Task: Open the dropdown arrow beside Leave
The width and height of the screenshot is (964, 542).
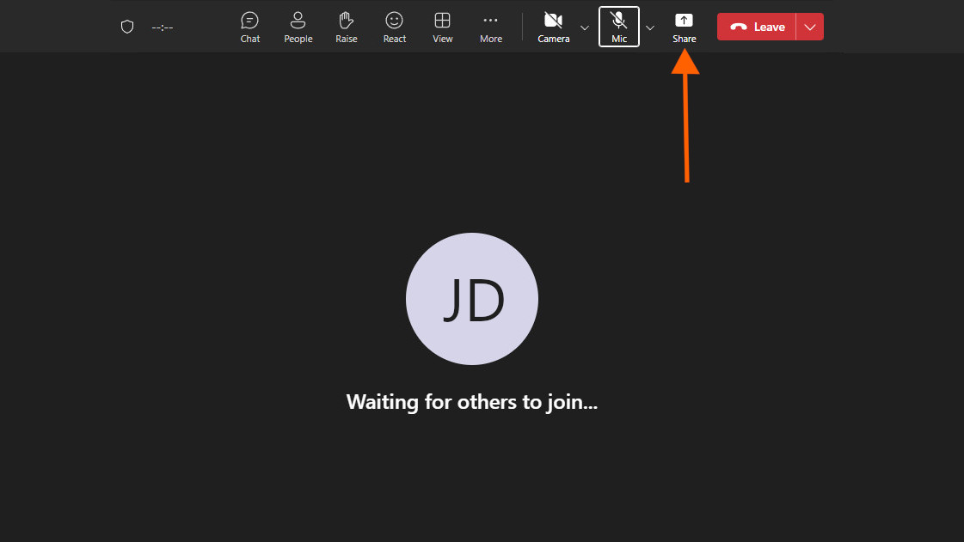Action: coord(810,27)
